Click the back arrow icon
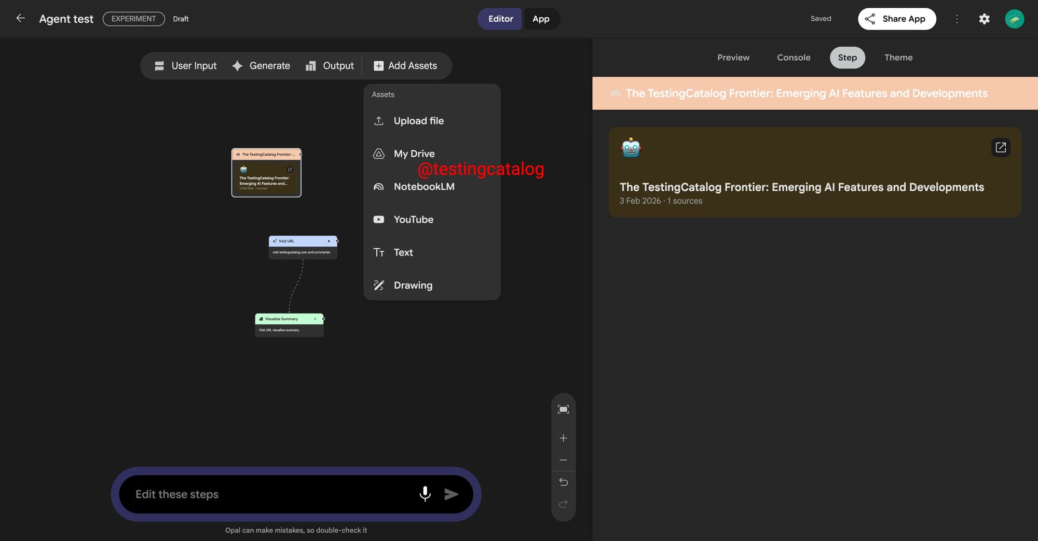This screenshot has width=1038, height=541. click(20, 18)
